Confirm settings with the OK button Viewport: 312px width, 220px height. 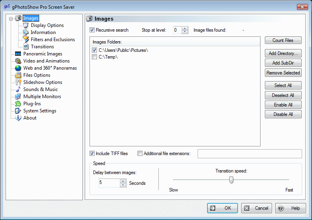[223, 208]
